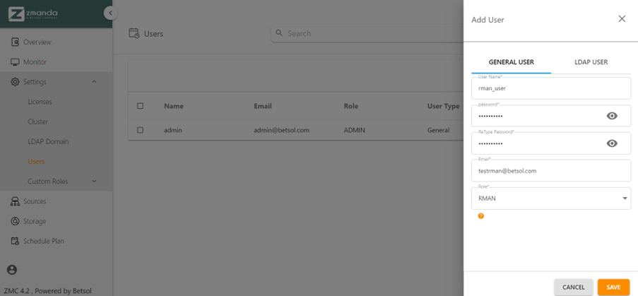The image size is (638, 296).
Task: Click the Storage icon in sidebar
Action: coord(15,221)
